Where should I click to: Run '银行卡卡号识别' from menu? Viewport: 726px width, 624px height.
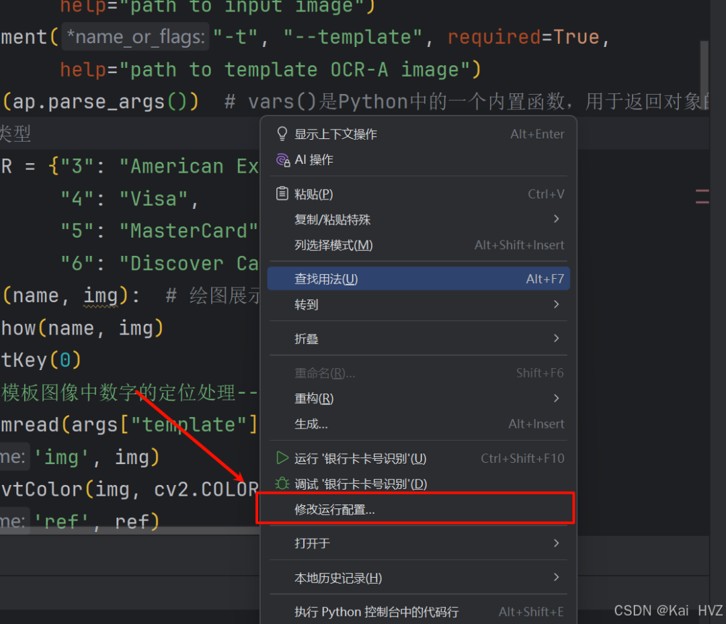419,458
